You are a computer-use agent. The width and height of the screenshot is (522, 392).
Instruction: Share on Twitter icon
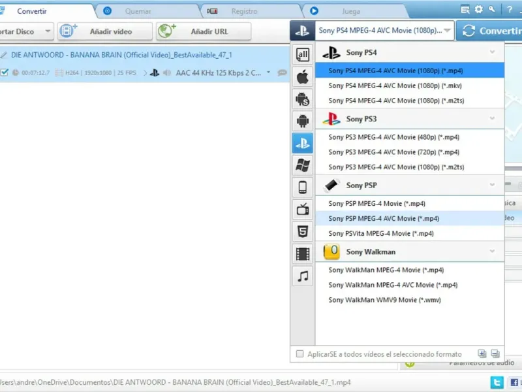tap(497, 382)
